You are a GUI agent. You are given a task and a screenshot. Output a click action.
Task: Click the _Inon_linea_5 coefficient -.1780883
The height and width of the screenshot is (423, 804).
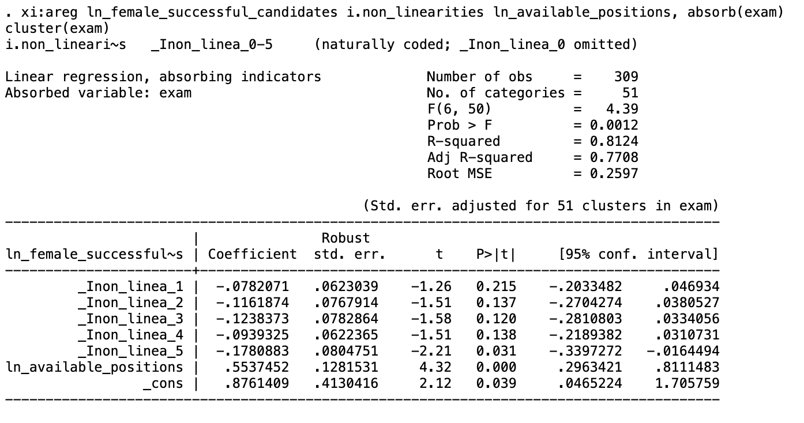pyautogui.click(x=252, y=351)
